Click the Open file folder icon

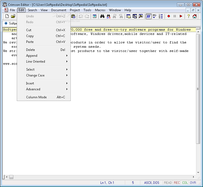coord(13,16)
